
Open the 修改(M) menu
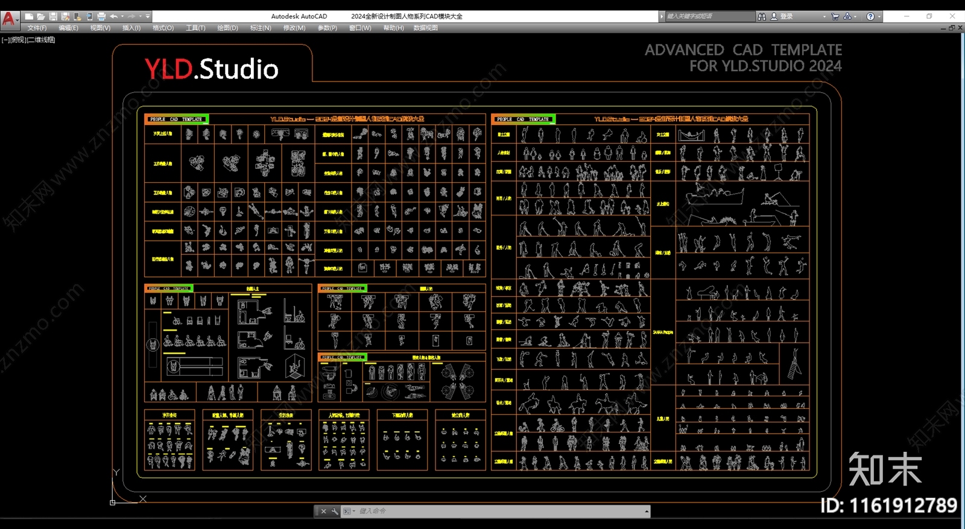pos(294,28)
